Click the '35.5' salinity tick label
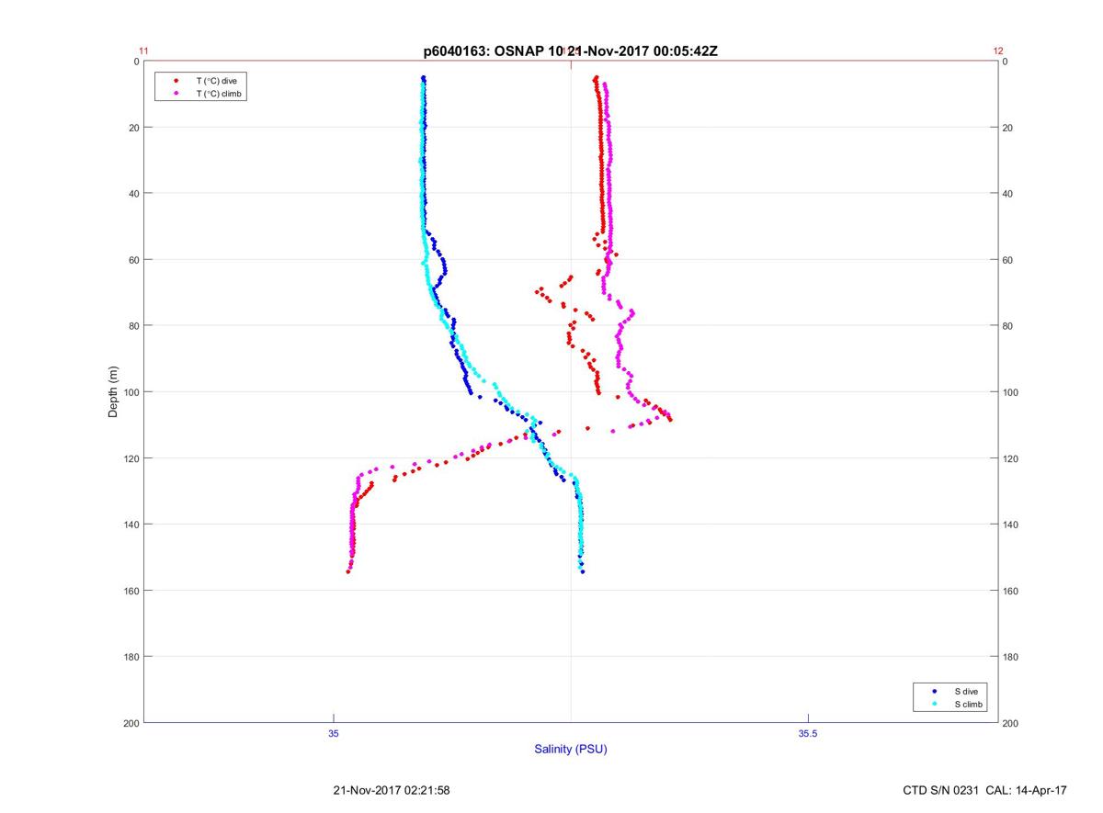 pos(807,733)
